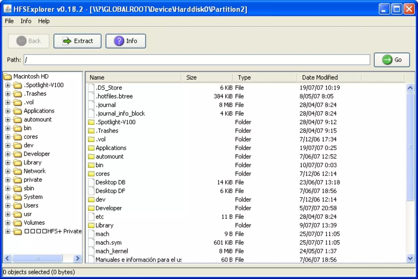418x279 pixels.
Task: Click the mach.sym file icon
Action: pos(91,243)
